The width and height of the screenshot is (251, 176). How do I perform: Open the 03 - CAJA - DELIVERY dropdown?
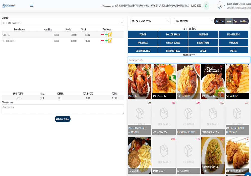pos(150,21)
